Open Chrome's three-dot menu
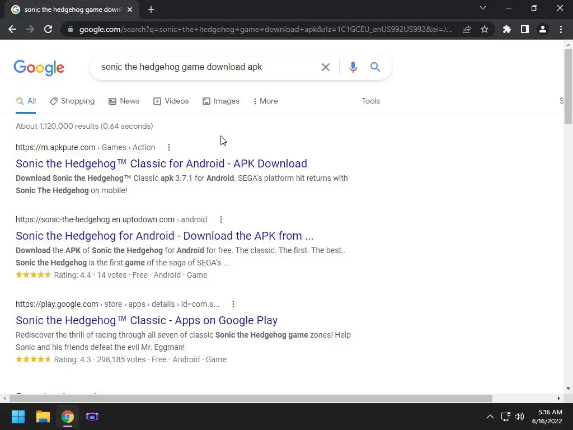The width and height of the screenshot is (573, 430). click(561, 29)
